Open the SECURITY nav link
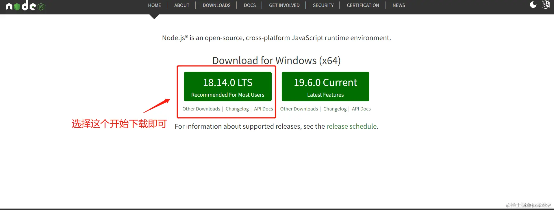 (323, 5)
